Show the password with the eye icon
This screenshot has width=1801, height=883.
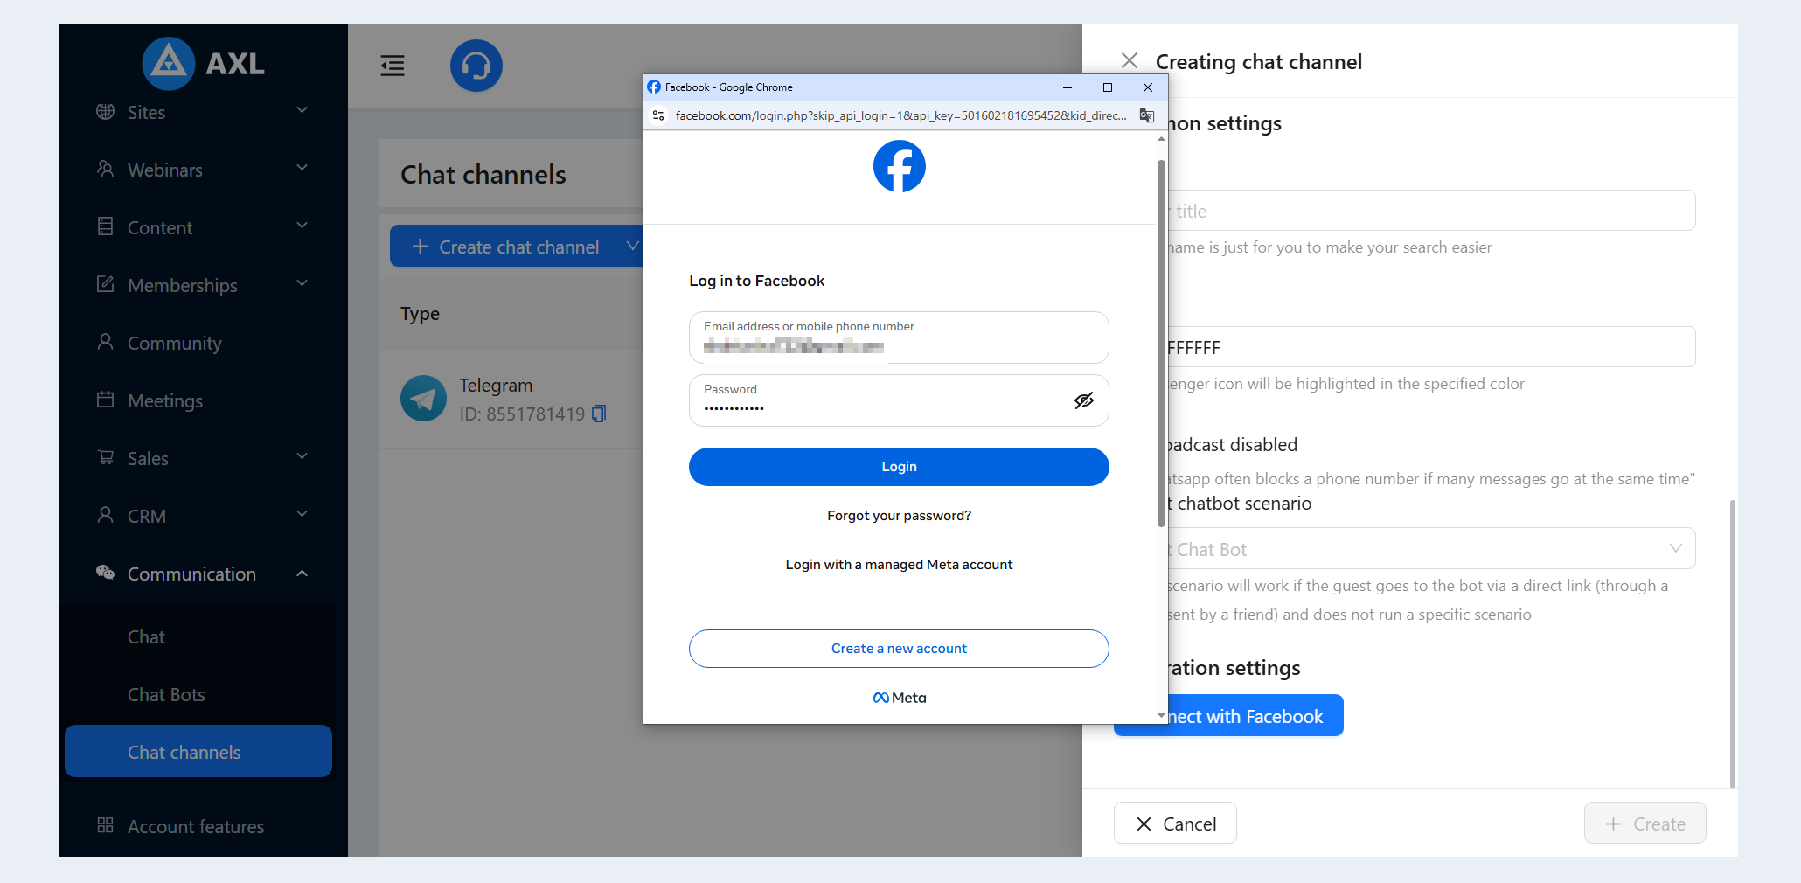(1084, 400)
